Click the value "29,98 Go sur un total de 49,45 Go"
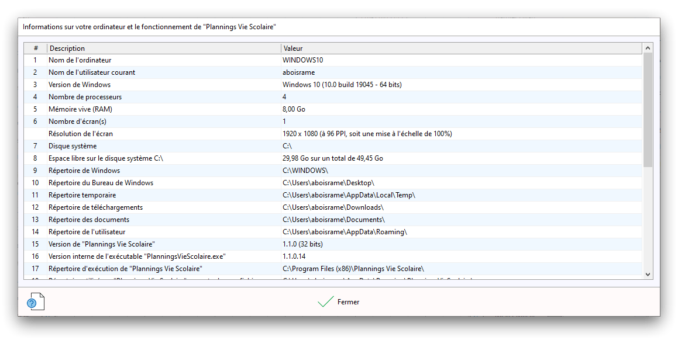Viewport: 678px width, 340px height. click(x=333, y=158)
